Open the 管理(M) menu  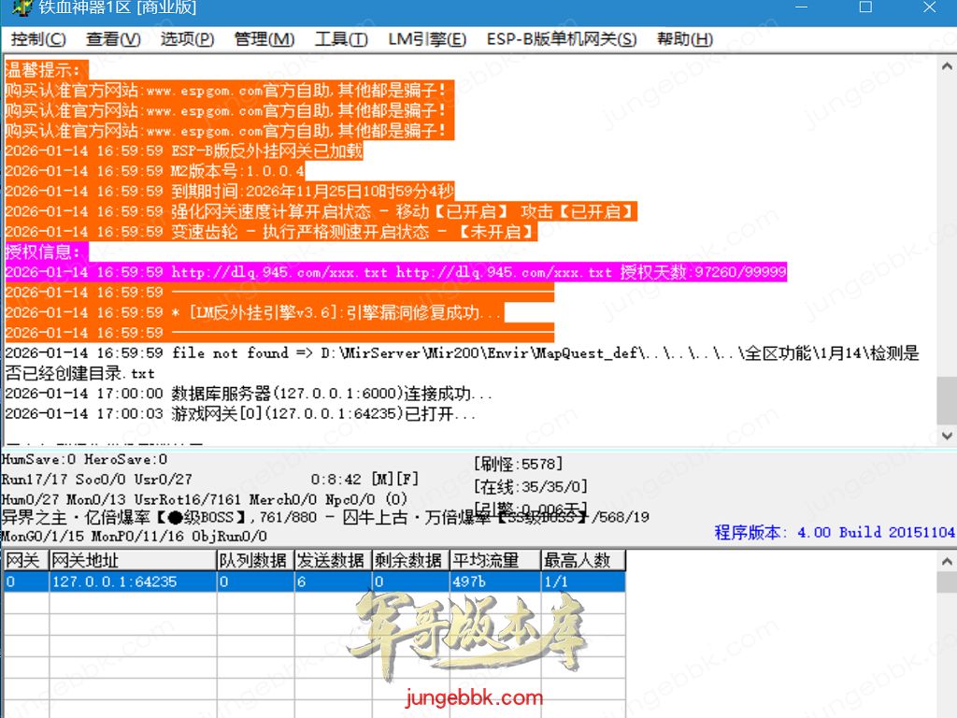[264, 39]
